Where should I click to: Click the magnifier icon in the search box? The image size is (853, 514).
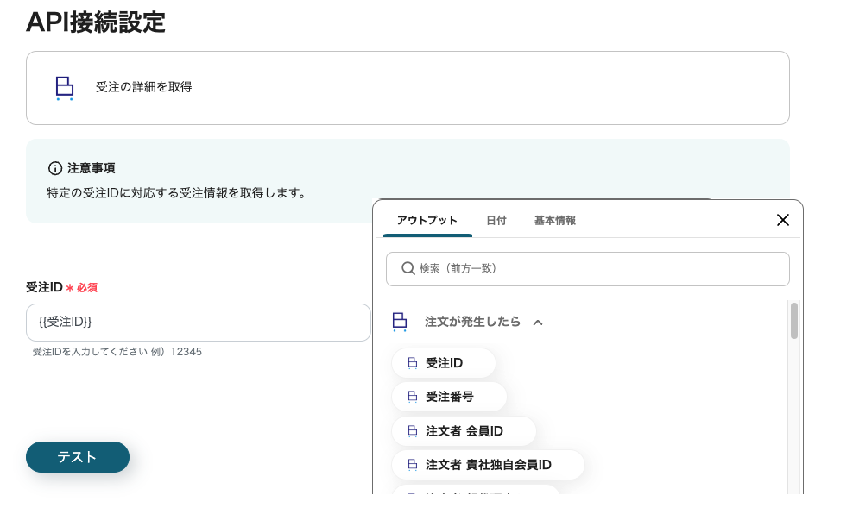(408, 268)
